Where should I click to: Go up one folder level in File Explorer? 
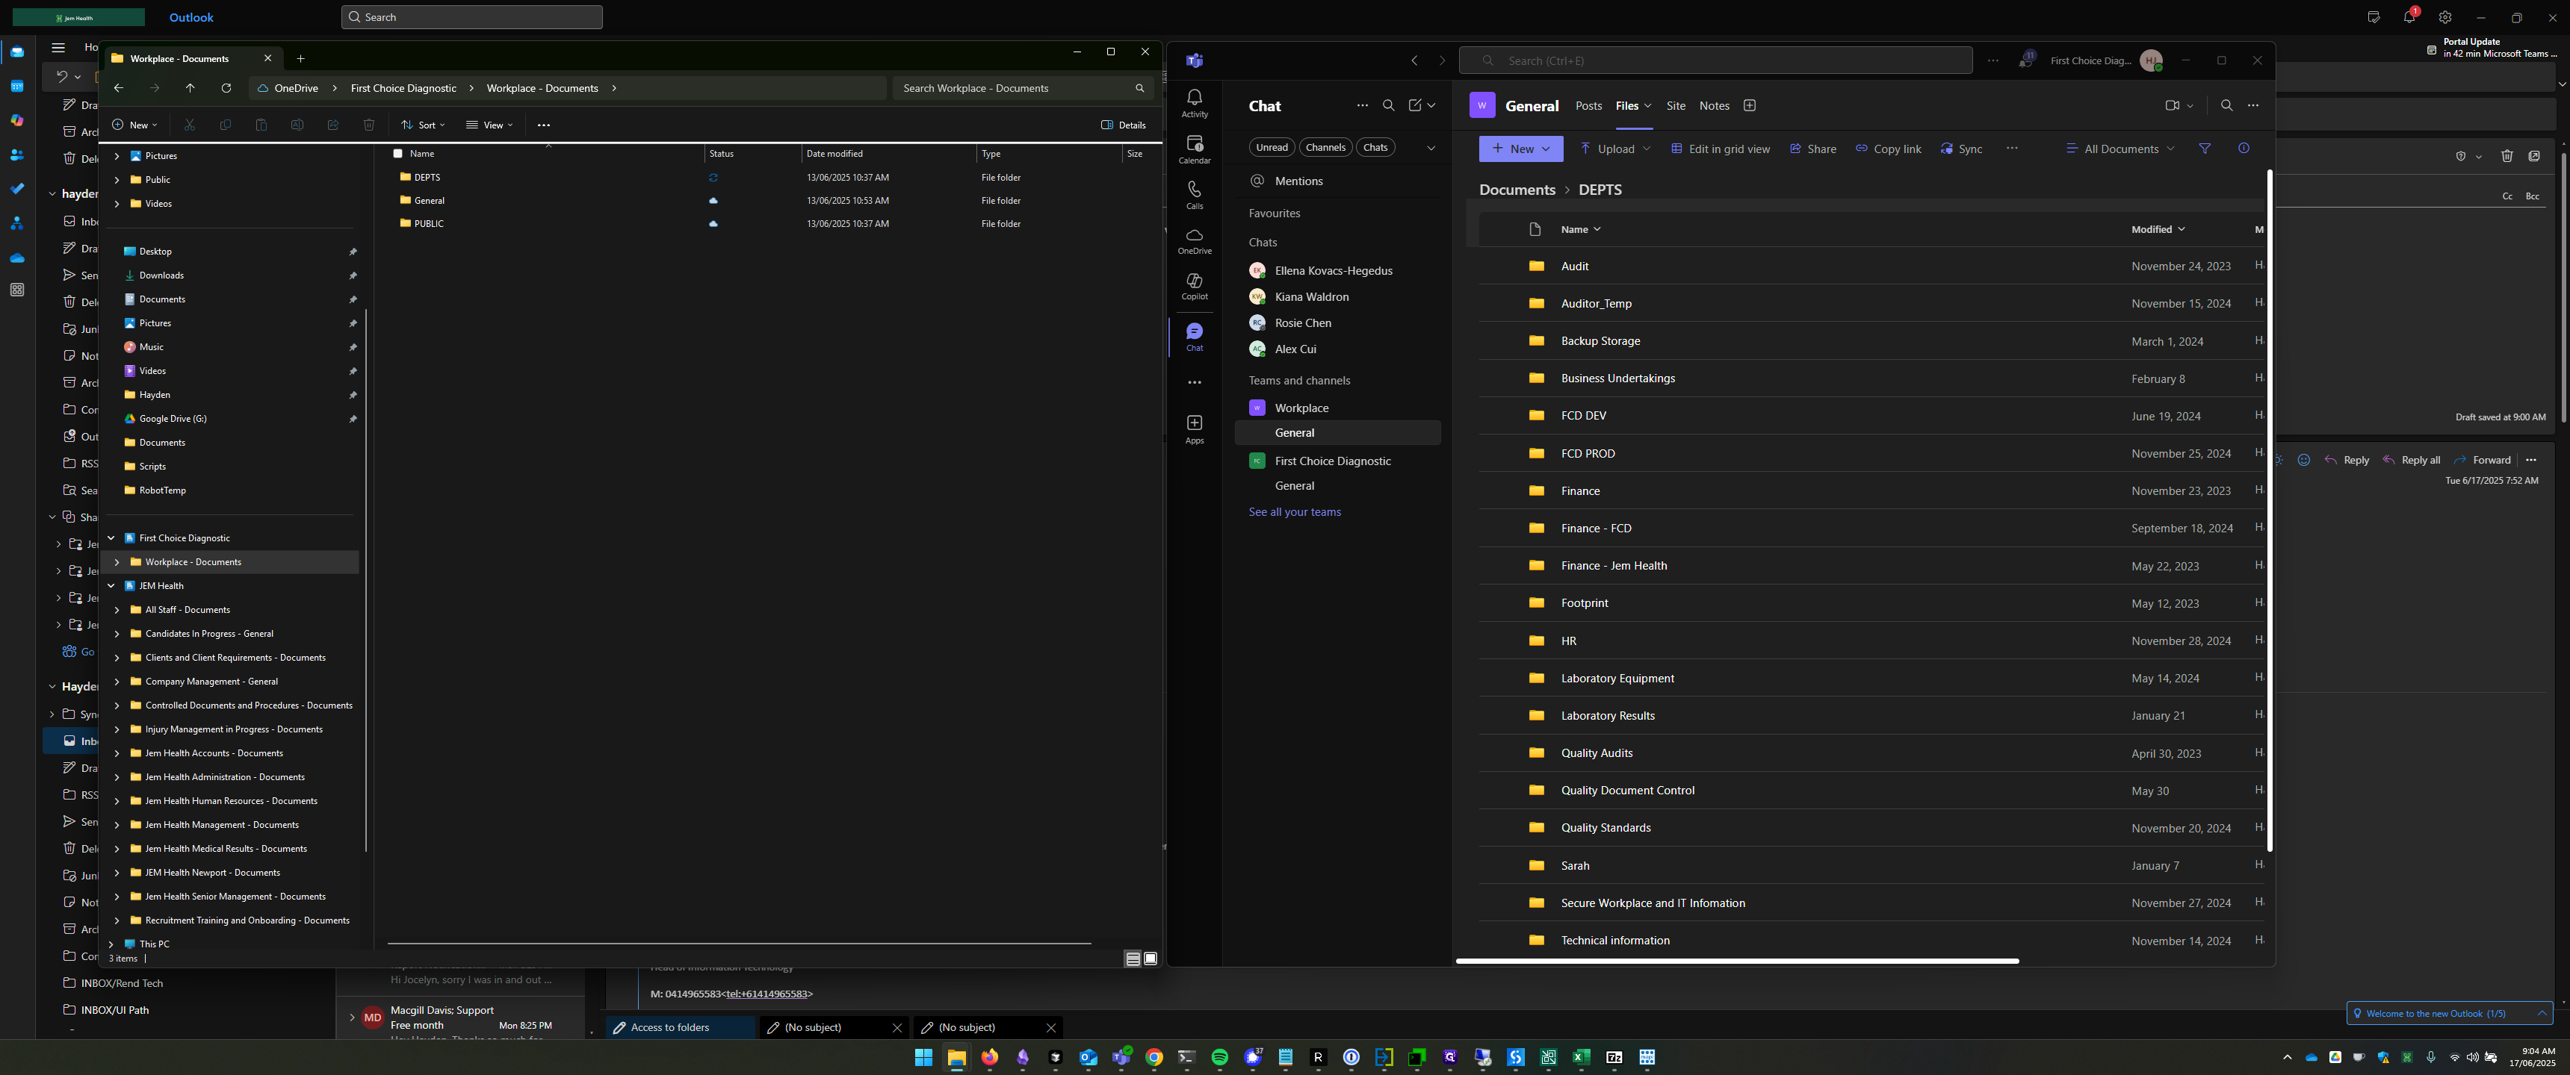[x=191, y=88]
